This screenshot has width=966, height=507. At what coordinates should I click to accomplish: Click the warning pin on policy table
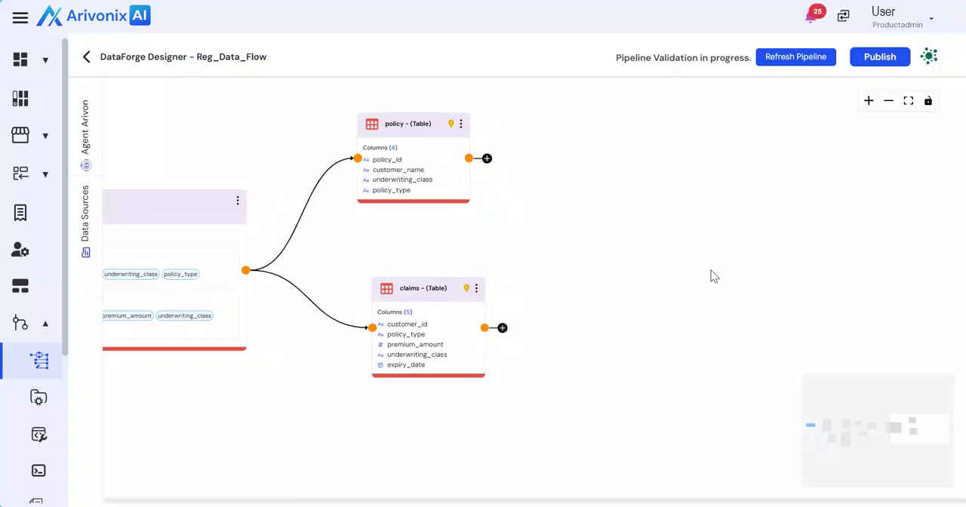(x=451, y=124)
